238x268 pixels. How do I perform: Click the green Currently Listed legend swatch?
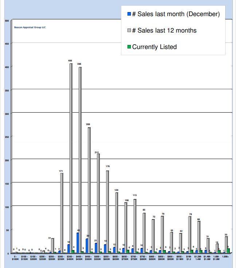(x=129, y=47)
